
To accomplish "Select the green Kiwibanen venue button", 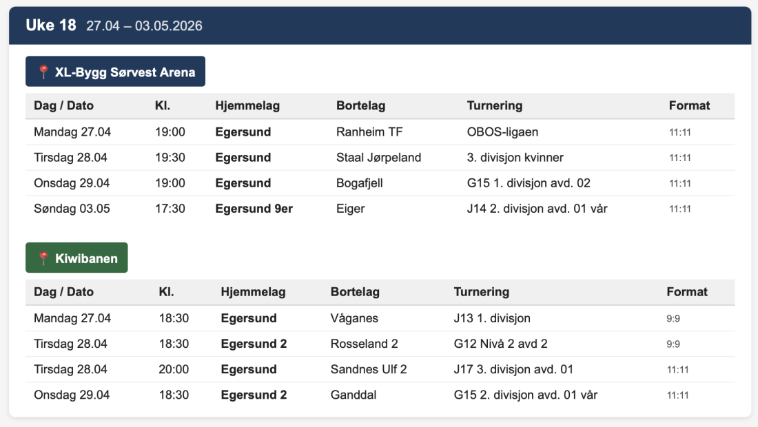I will (76, 258).
